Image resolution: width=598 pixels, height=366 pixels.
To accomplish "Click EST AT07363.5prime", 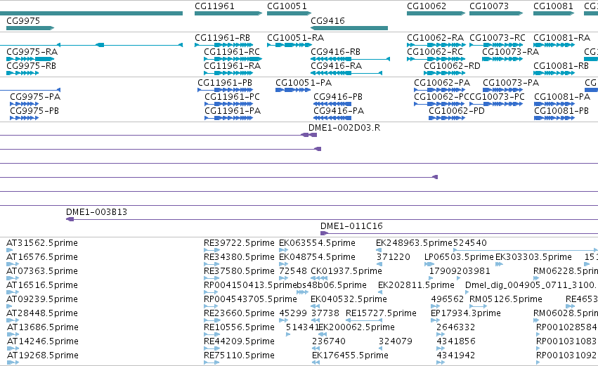I will tap(13, 278).
